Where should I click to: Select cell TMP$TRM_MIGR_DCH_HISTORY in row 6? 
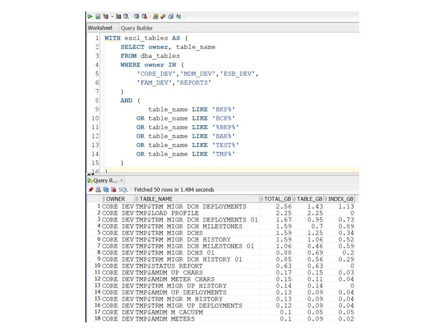click(197, 240)
